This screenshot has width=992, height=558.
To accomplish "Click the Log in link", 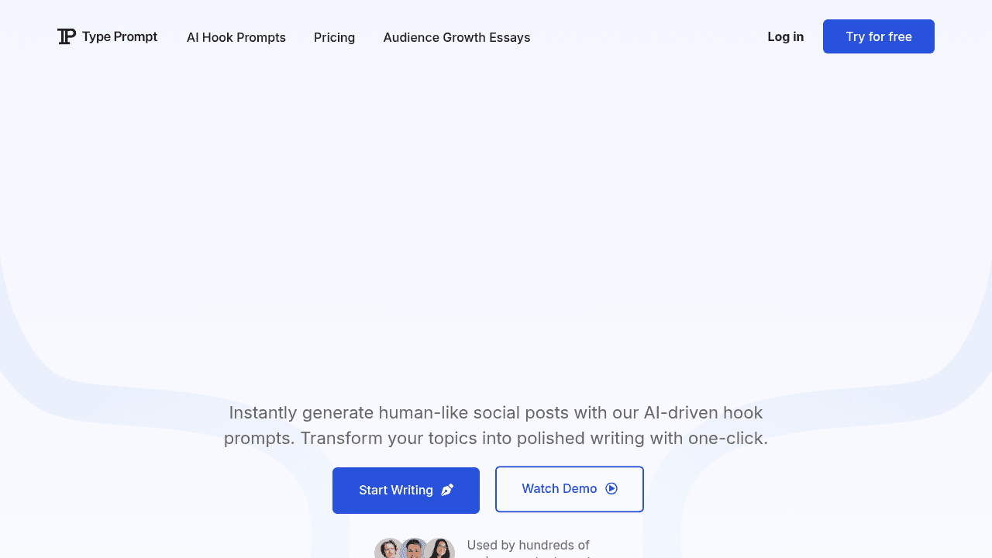I will coord(785,36).
